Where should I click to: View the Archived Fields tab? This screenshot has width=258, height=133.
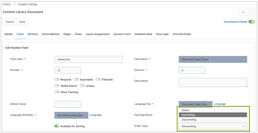click(x=182, y=34)
